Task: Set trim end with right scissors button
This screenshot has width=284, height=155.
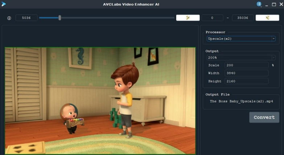Action: pyautogui.click(x=267, y=18)
